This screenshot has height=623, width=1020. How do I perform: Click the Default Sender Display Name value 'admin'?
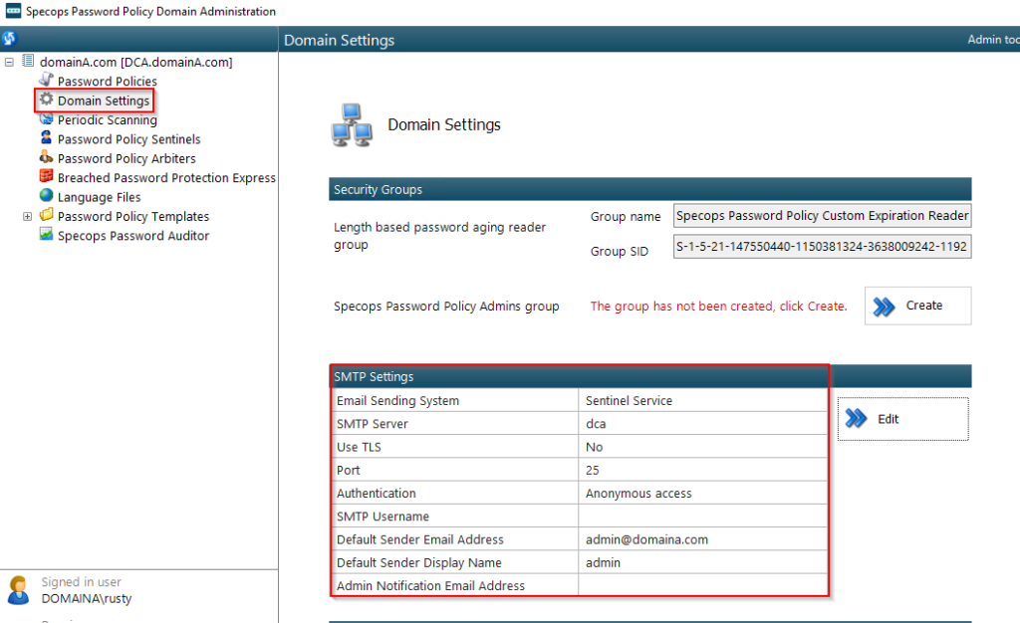[x=702, y=562]
